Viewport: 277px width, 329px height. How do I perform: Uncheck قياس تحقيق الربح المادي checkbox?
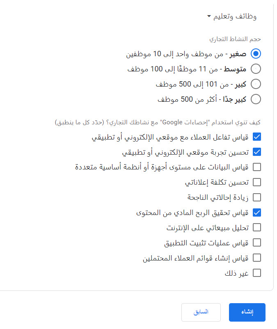tap(257, 212)
